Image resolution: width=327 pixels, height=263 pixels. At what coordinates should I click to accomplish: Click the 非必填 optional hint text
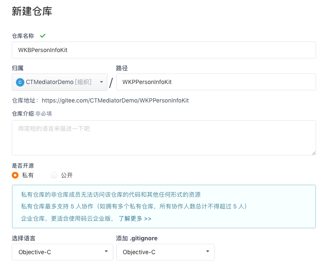point(44,113)
